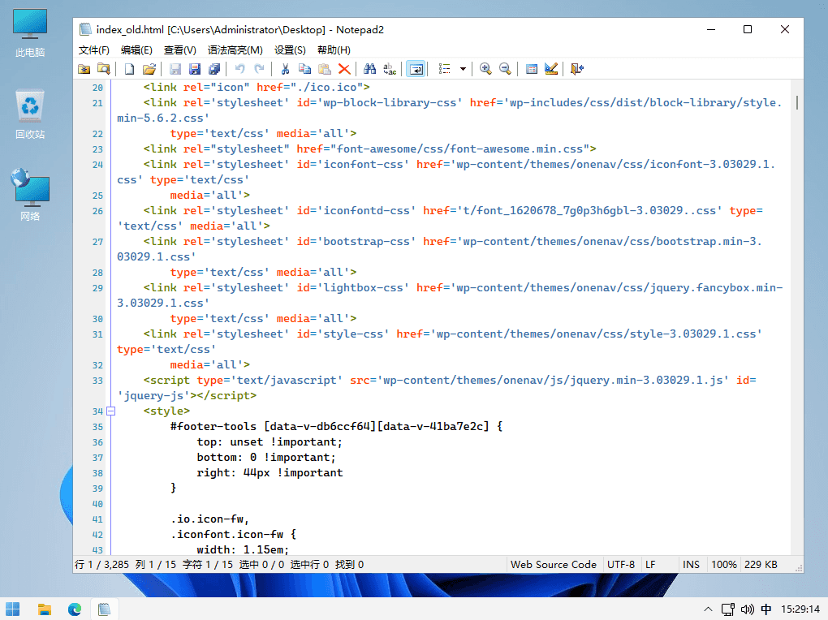Toggle word wrap toolbar button
828x620 pixels.
[x=416, y=69]
